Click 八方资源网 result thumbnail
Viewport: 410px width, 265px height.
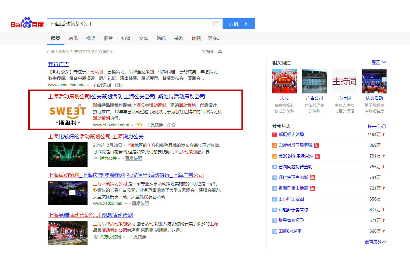68,233
